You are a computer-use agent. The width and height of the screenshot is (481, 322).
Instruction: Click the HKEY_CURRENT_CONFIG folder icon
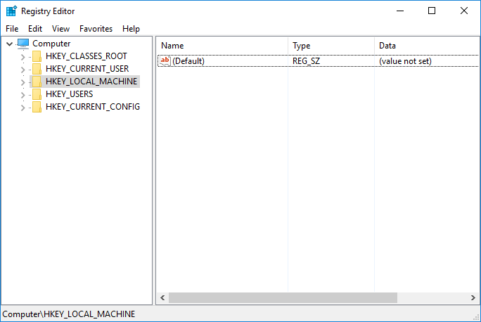coord(37,106)
